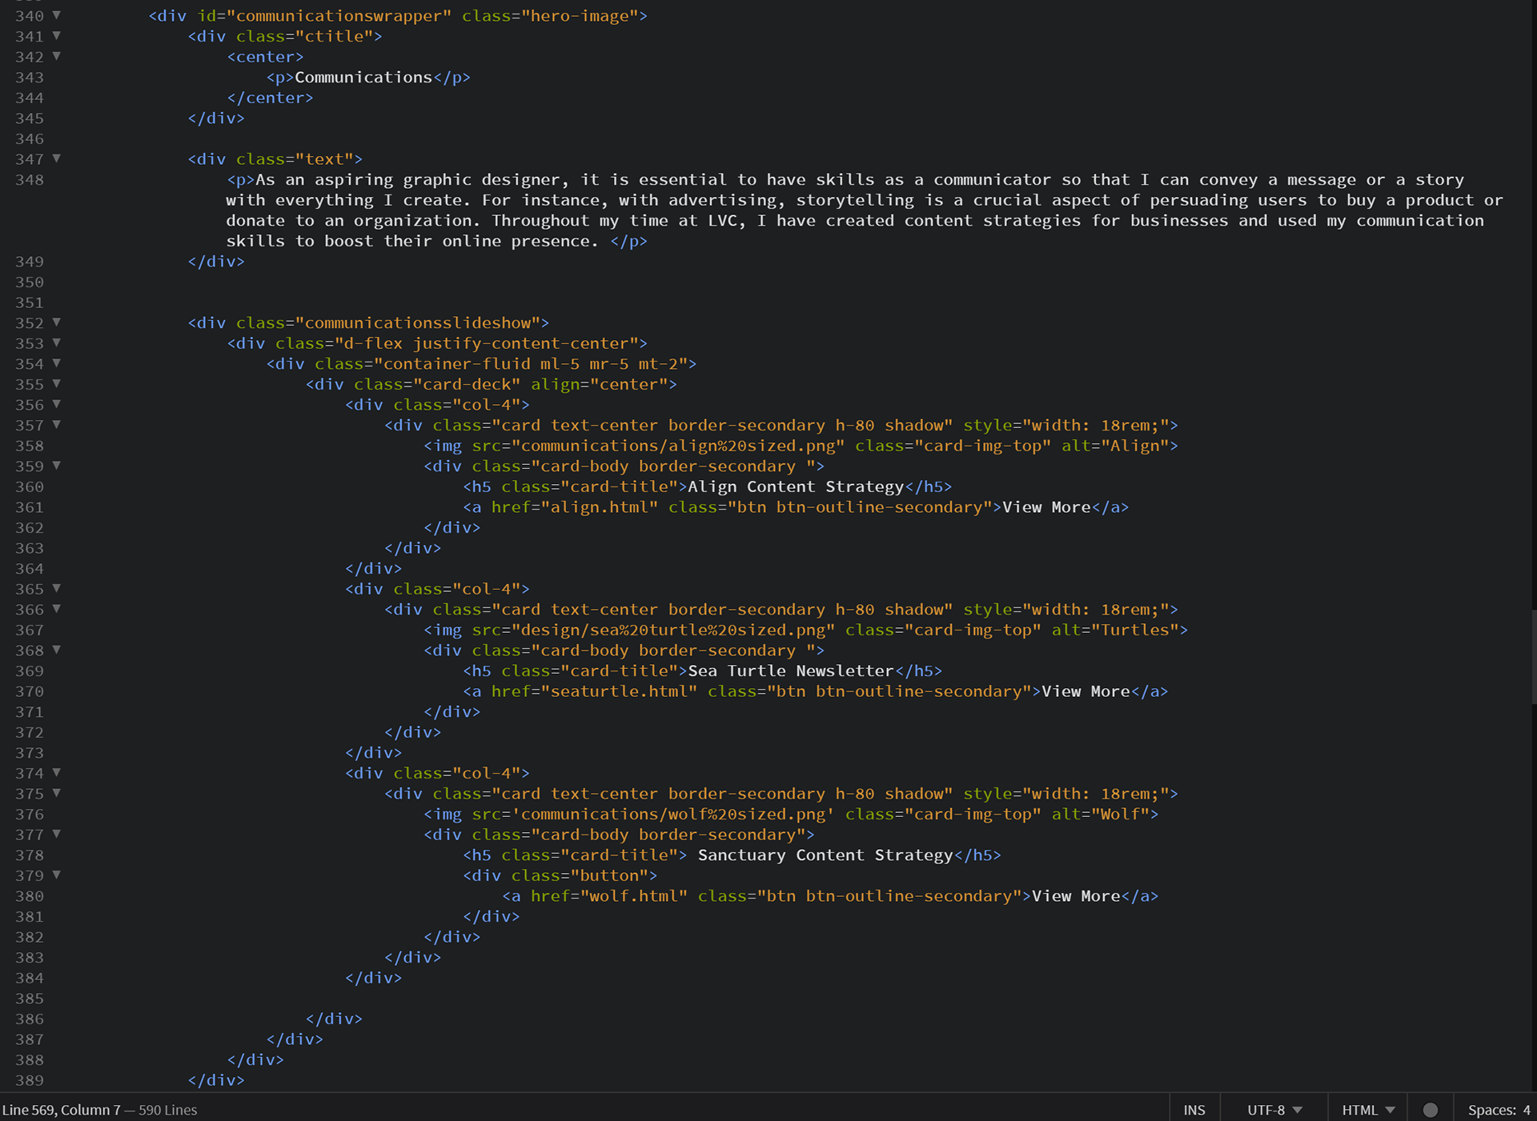Viewport: 1537px width, 1121px height.
Task: Click the vertical scrollbar thumb on the right
Action: (x=1533, y=656)
